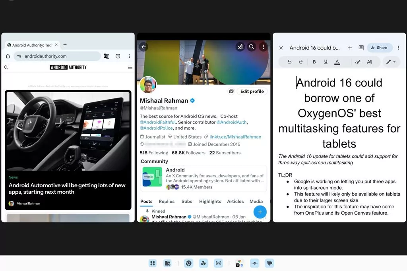
Task: Go back in the X profile
Action: tap(143, 47)
